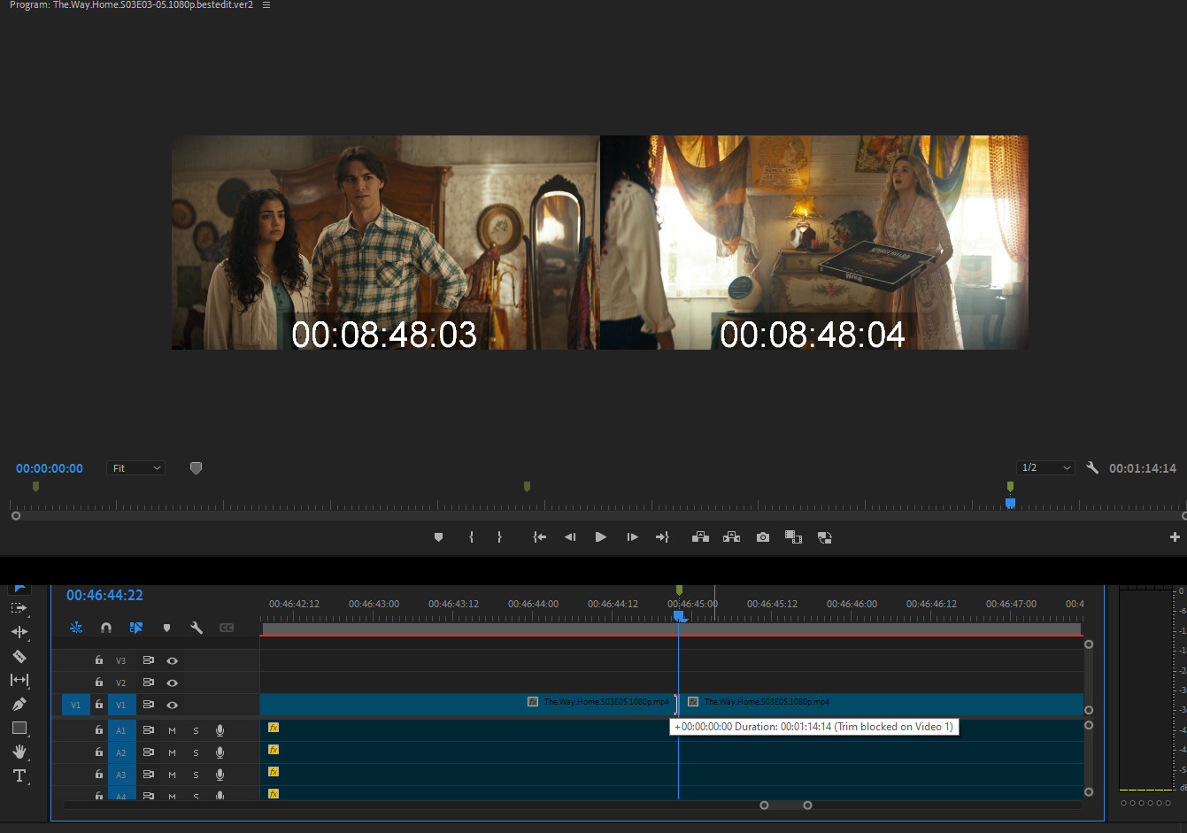Click Add Marker in Program Monitor controls

[x=438, y=537]
